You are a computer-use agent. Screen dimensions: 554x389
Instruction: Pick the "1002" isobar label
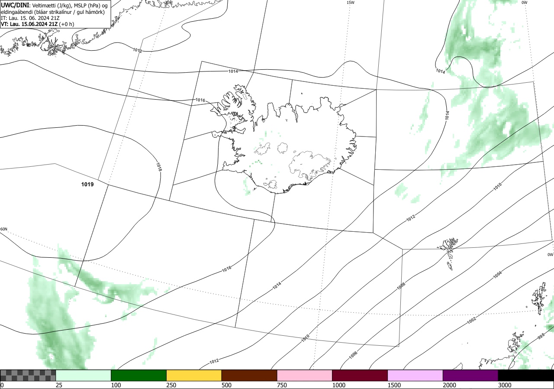472,321
